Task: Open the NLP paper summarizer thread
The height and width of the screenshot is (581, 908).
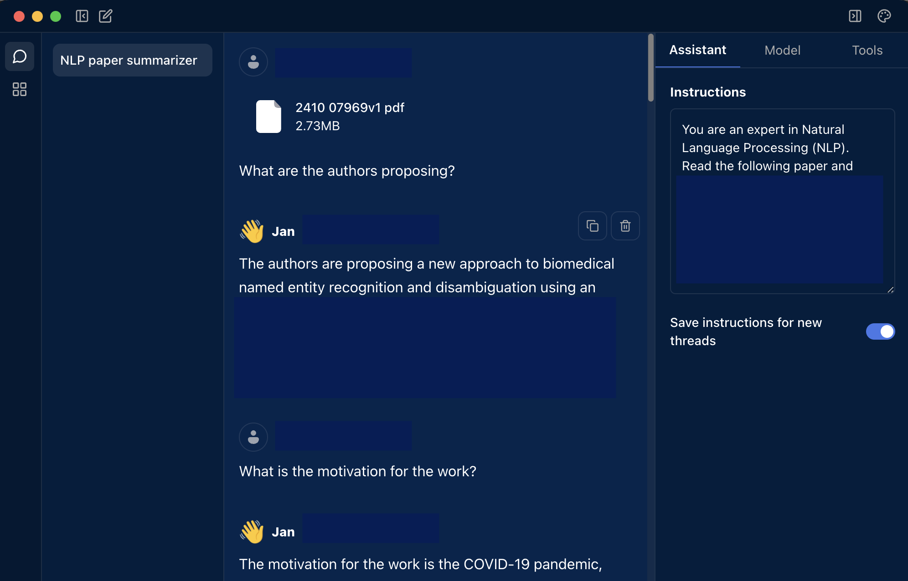Action: (x=132, y=60)
